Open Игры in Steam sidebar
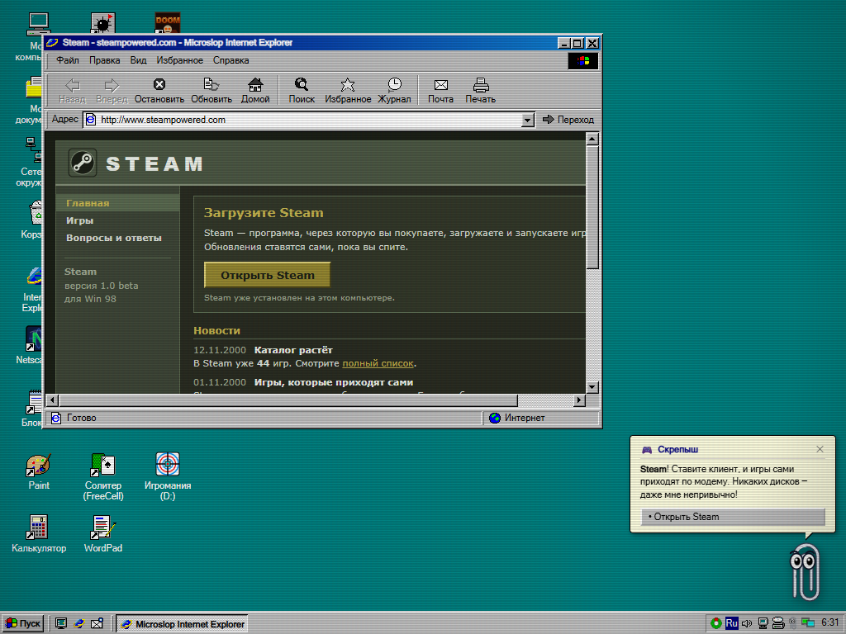Viewport: 846px width, 634px height. (80, 220)
